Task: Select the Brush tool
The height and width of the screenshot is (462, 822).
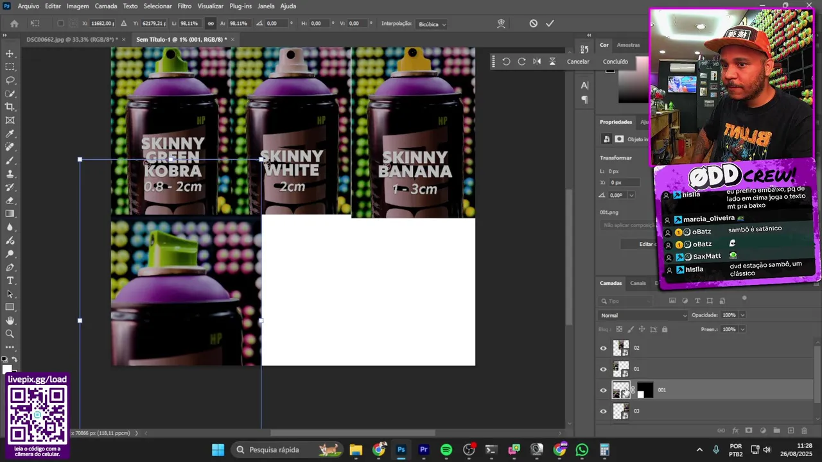Action: (x=10, y=160)
